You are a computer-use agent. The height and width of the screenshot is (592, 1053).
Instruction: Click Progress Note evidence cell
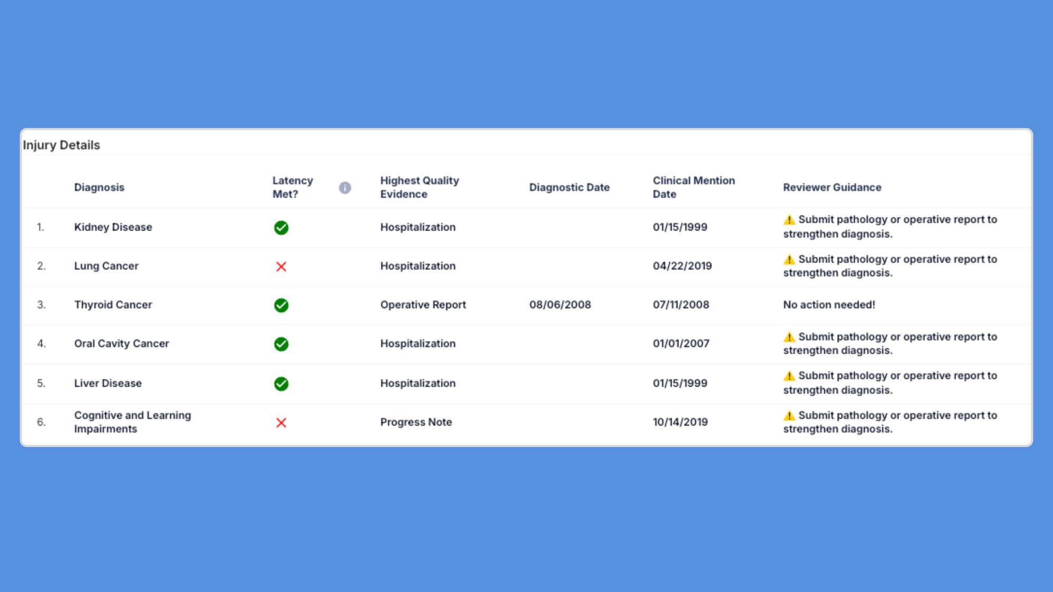(416, 422)
